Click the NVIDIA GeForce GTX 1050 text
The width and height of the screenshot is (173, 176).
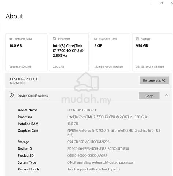tap(92, 131)
